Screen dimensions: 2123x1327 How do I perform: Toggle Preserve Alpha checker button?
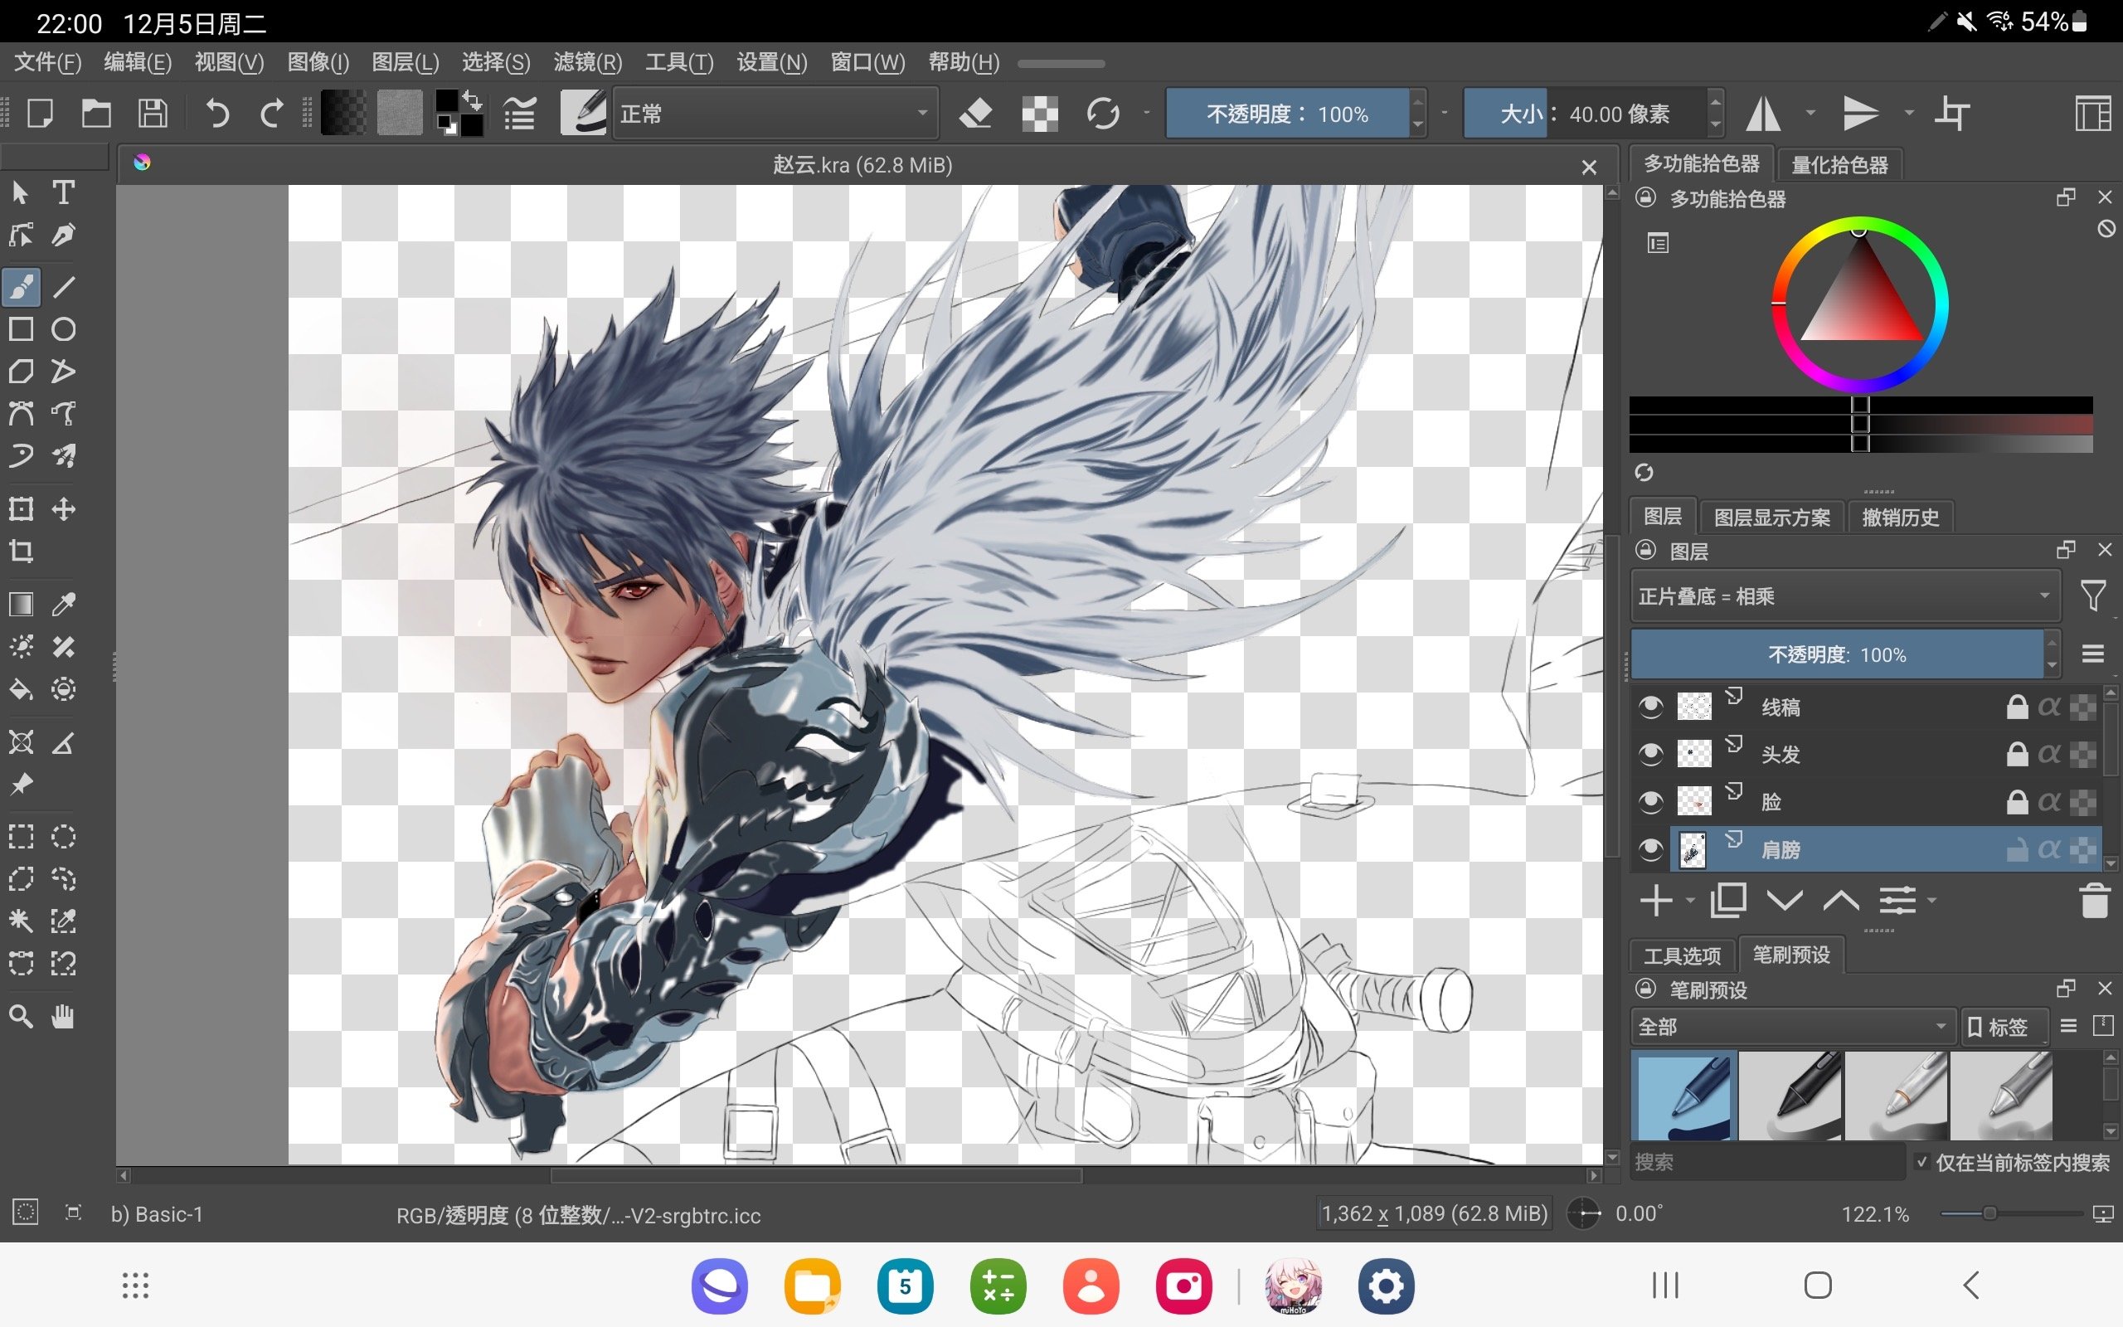pyautogui.click(x=1040, y=114)
